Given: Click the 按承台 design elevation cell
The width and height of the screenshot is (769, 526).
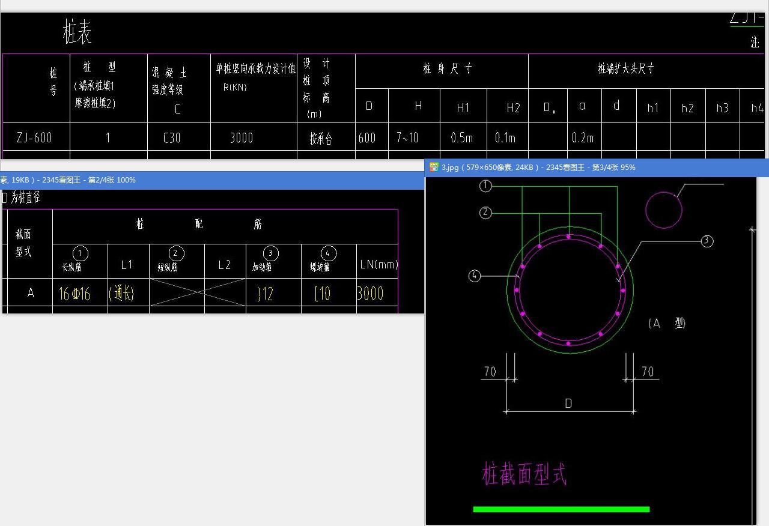Looking at the screenshot, I should coord(321,139).
